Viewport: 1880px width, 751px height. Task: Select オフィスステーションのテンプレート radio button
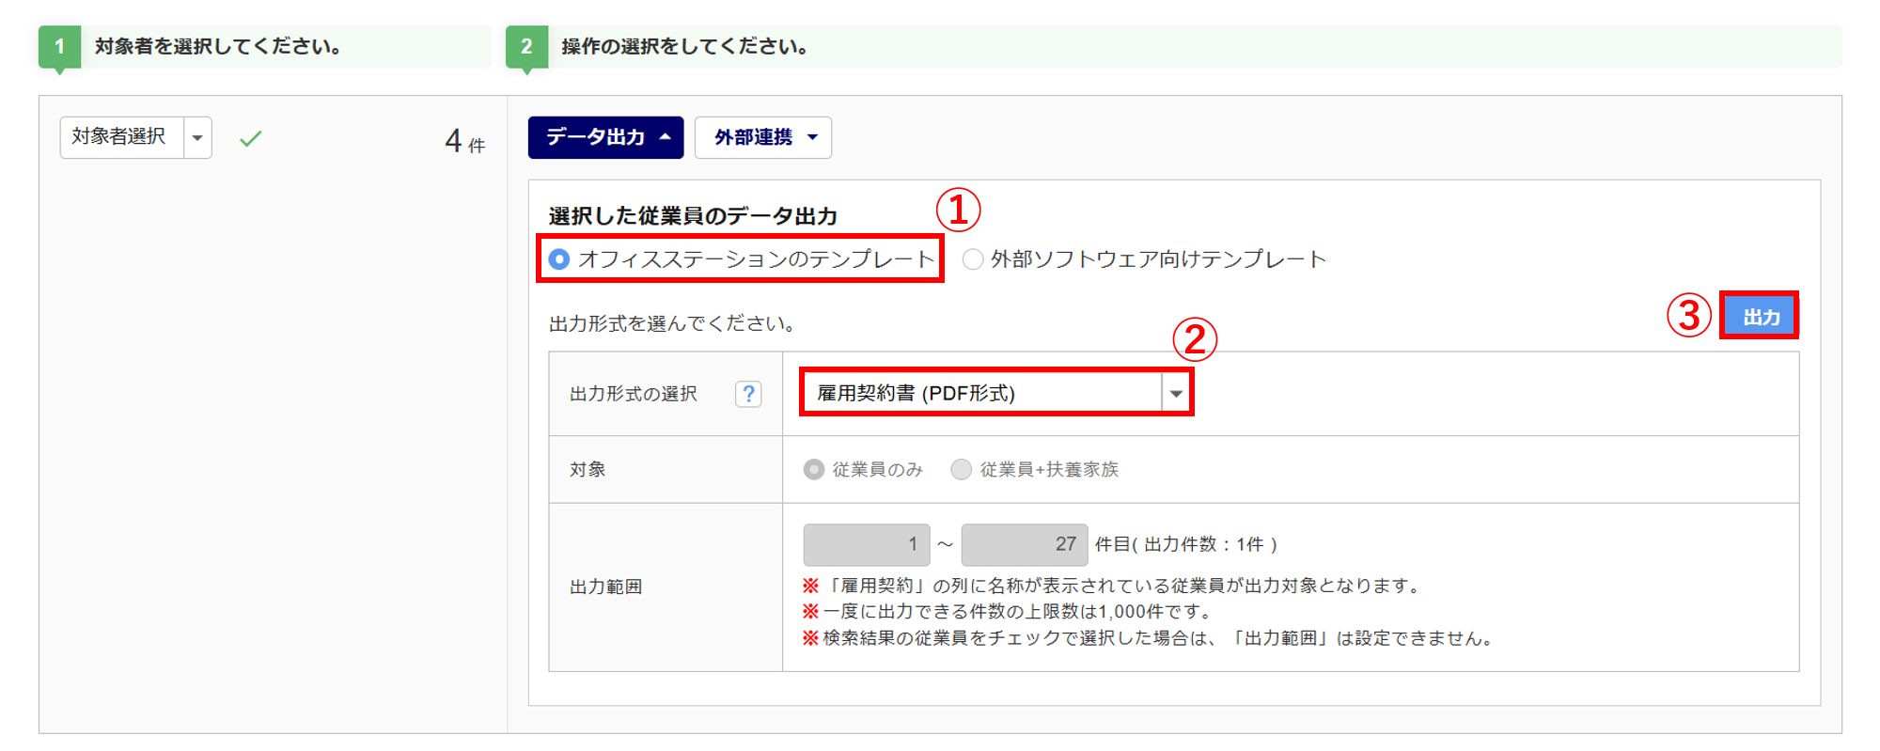click(559, 259)
